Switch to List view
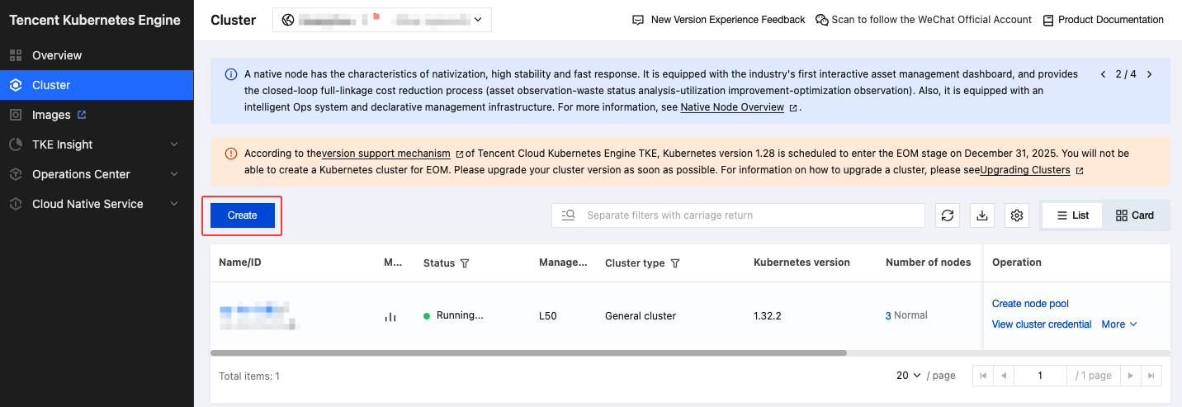This screenshot has height=407, width=1182. point(1073,215)
